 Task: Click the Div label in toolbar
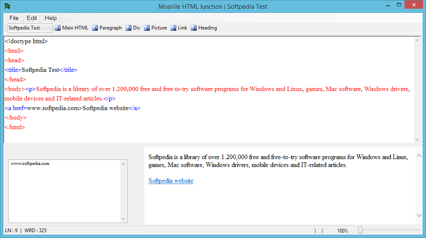coord(136,28)
